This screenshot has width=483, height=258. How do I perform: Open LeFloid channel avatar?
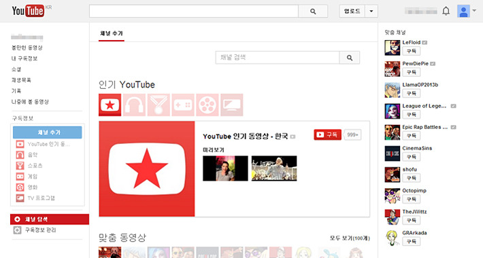tap(392, 48)
